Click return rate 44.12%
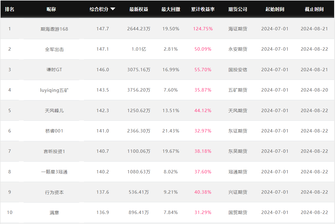 tap(203, 110)
